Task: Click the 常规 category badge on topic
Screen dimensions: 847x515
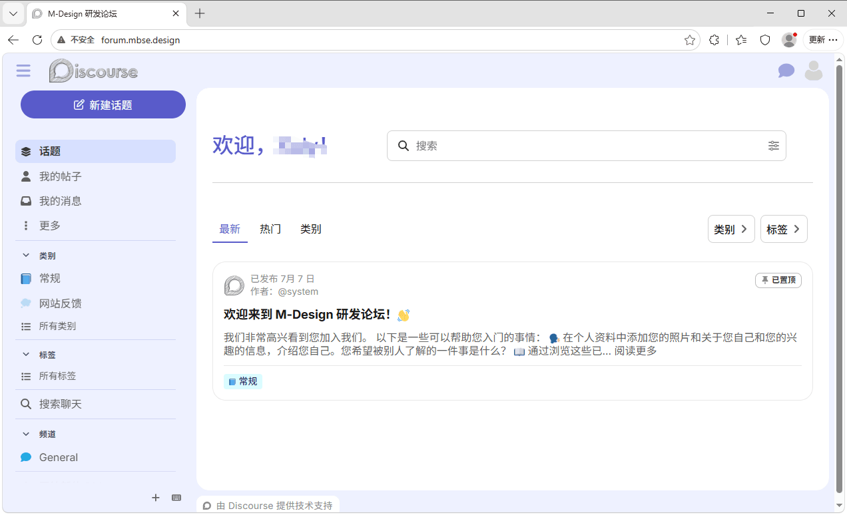Action: [x=243, y=381]
